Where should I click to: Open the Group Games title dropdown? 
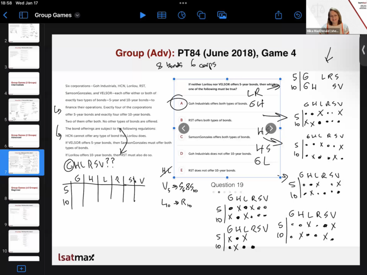click(x=77, y=15)
